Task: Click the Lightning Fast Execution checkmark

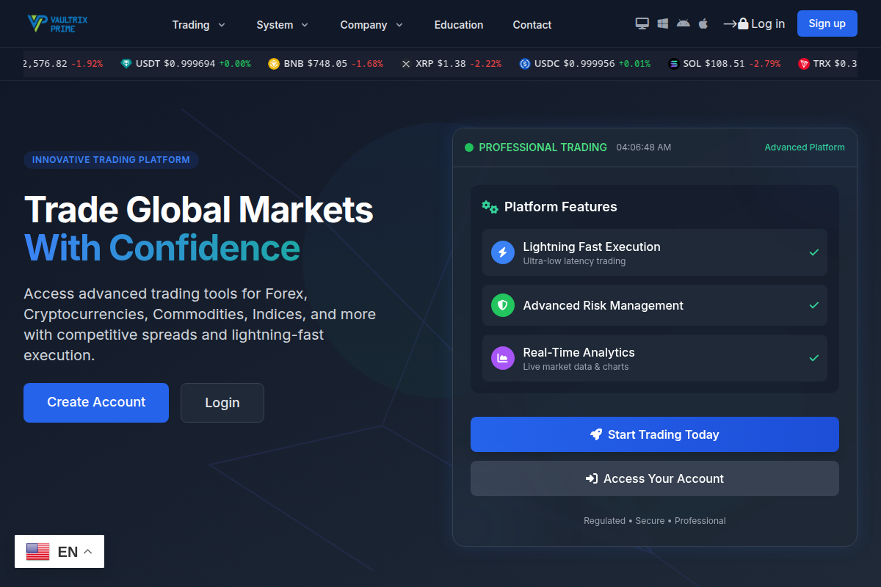Action: [x=813, y=252]
